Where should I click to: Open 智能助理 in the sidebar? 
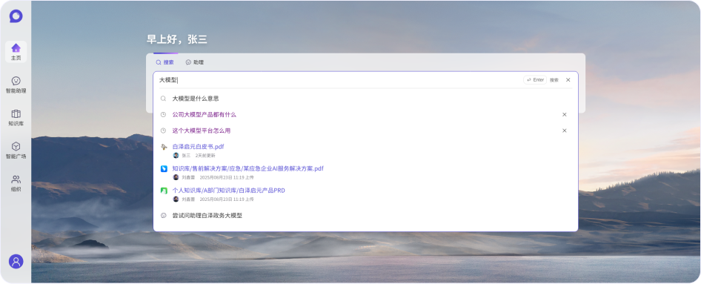click(x=16, y=85)
